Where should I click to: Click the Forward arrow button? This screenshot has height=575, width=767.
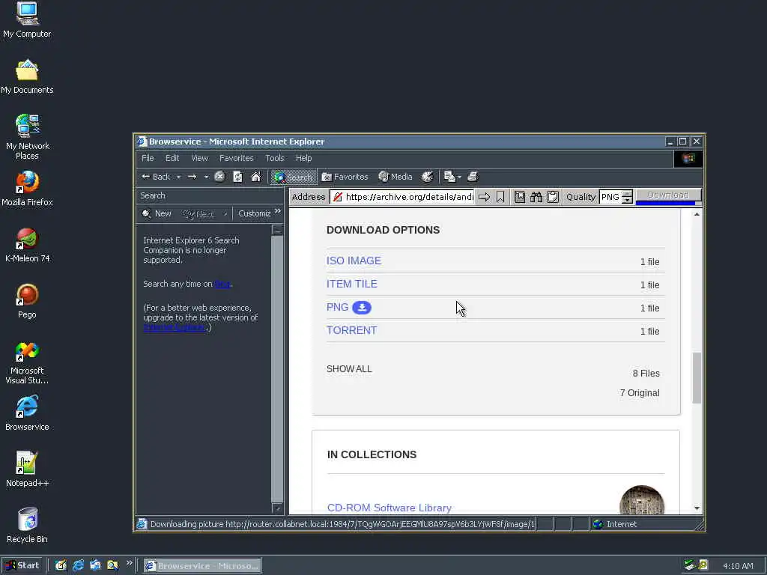(192, 177)
